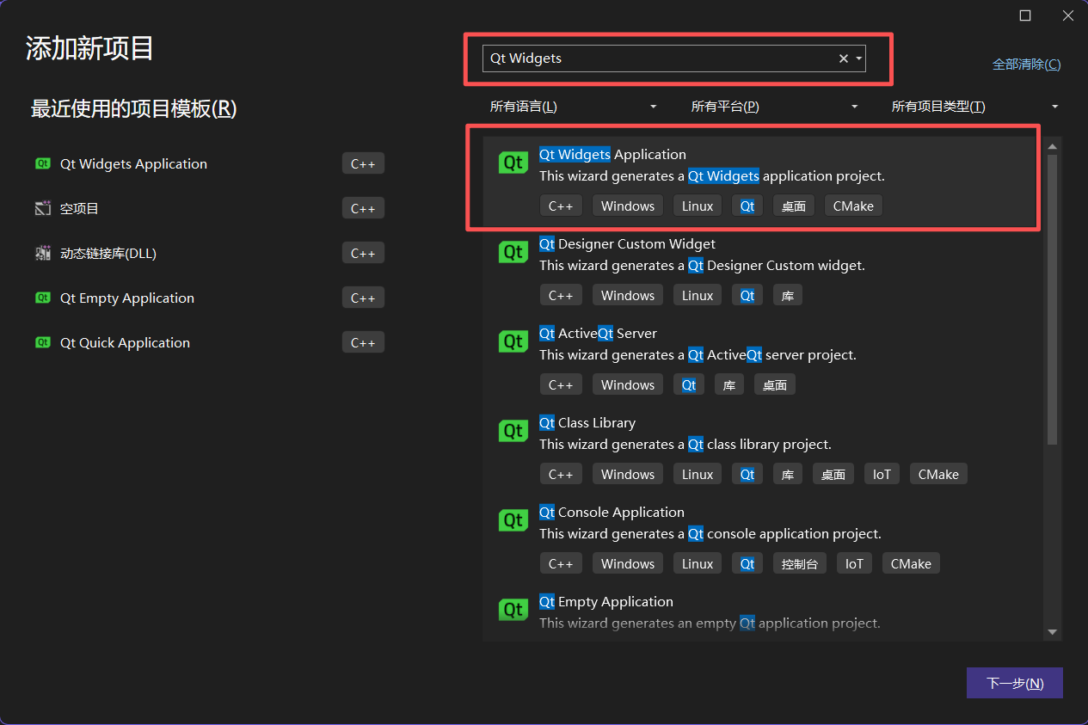
Task: Select recent template Qt Widgets Application
Action: 209,163
